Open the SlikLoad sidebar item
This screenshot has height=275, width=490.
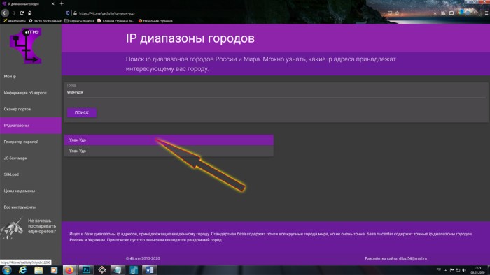pos(31,174)
